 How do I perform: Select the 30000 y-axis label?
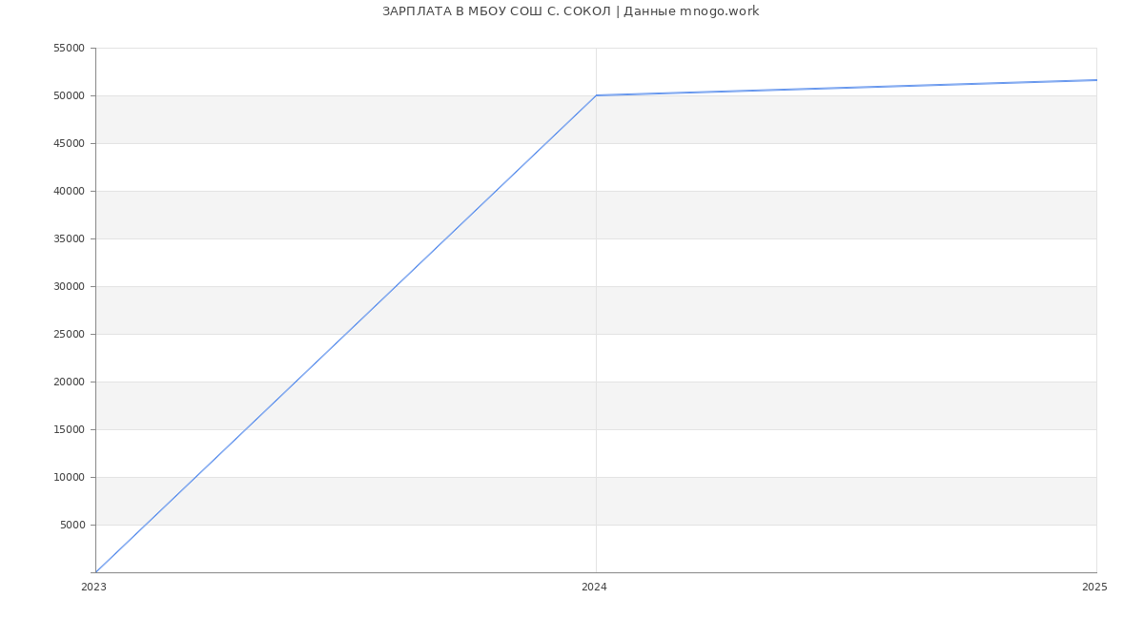[x=69, y=286]
